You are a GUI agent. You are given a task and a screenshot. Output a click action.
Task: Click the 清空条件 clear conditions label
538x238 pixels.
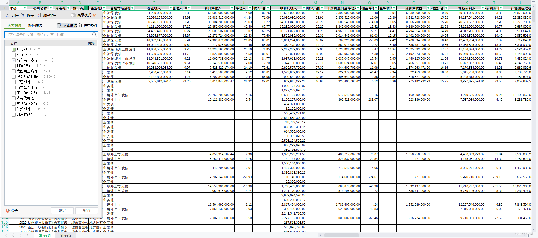pyautogui.click(x=90, y=25)
